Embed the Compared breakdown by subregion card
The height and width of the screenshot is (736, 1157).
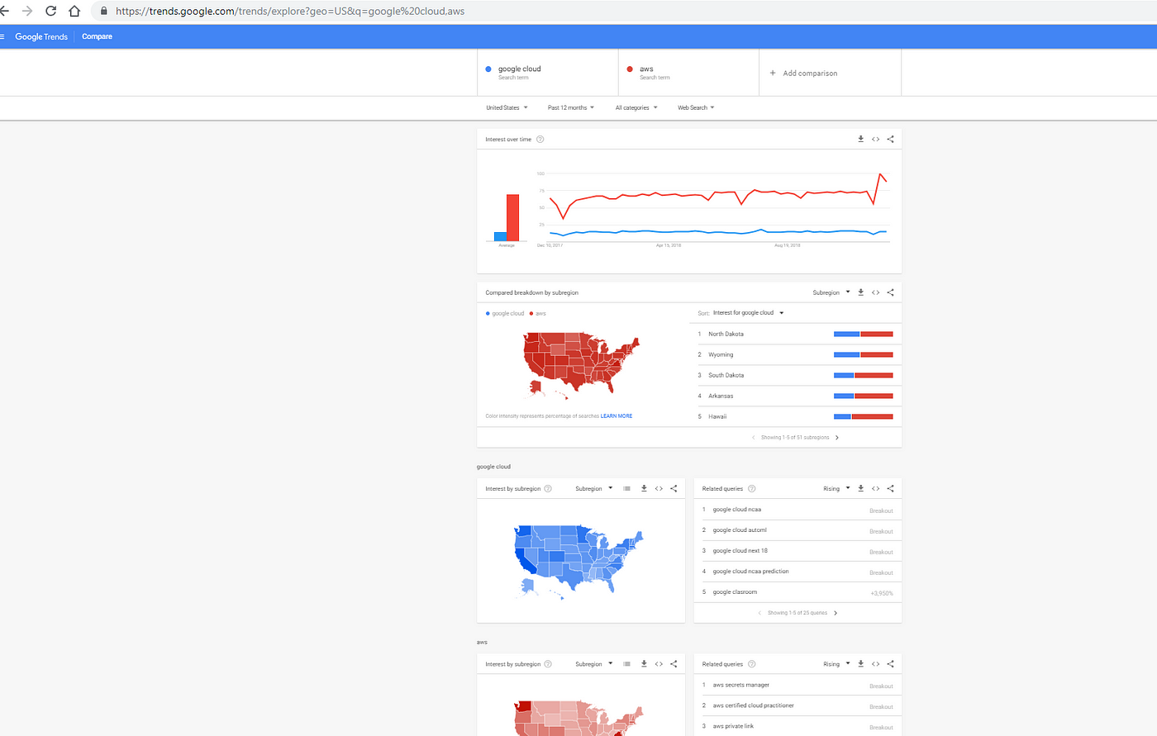pos(875,292)
